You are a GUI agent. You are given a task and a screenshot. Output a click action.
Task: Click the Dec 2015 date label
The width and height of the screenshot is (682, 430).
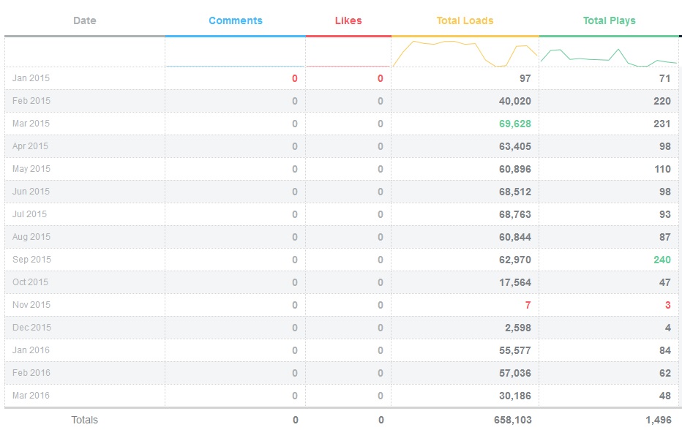[31, 328]
